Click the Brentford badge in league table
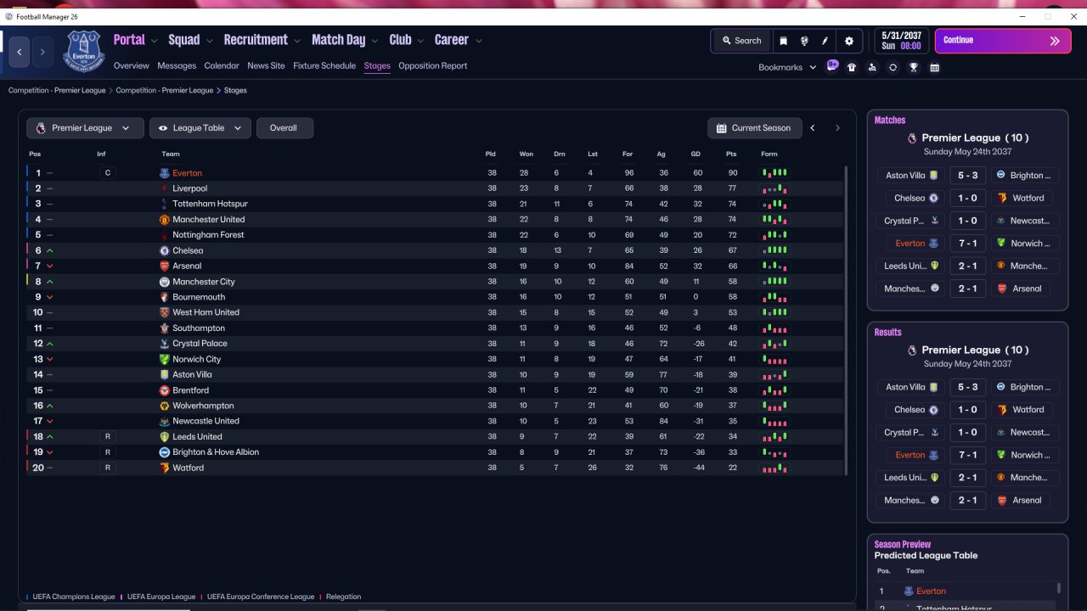Viewport: 1087px width, 611px height. click(x=165, y=390)
